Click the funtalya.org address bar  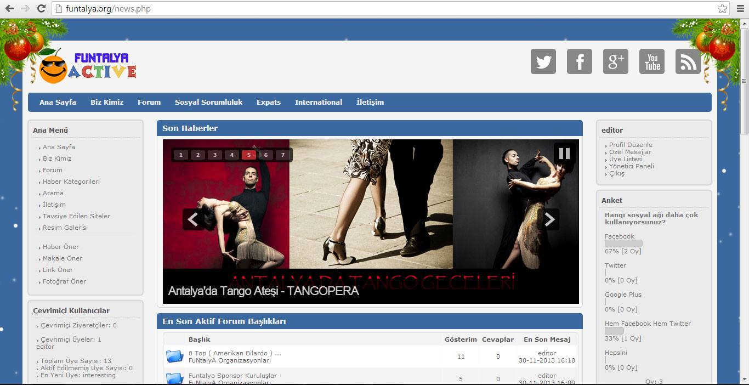384,8
